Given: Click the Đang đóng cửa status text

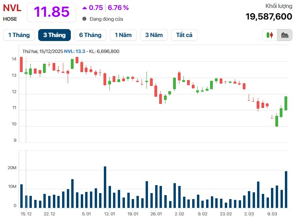Looking at the screenshot, I should tap(106, 19).
